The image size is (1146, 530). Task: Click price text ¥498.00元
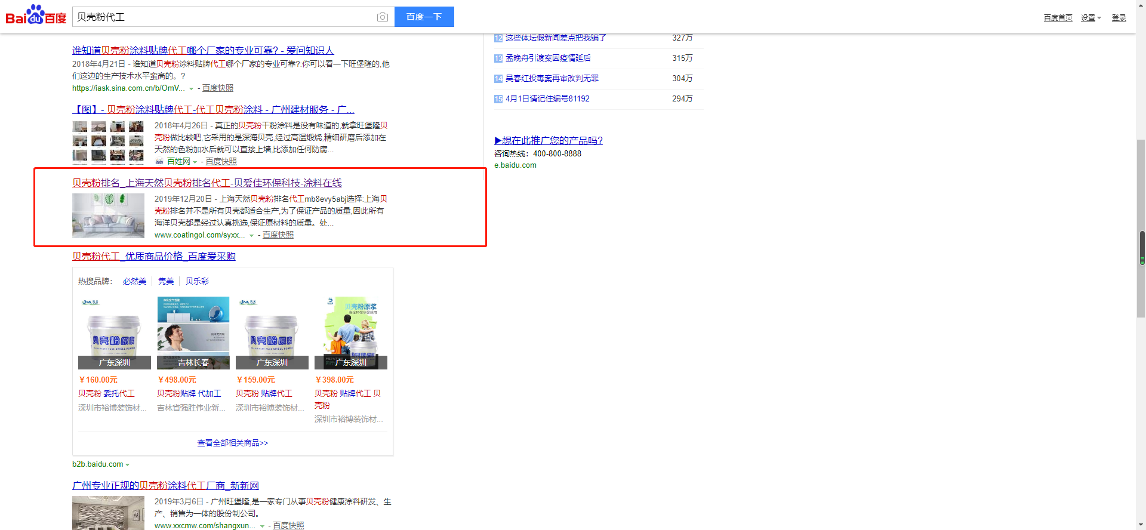(x=177, y=380)
